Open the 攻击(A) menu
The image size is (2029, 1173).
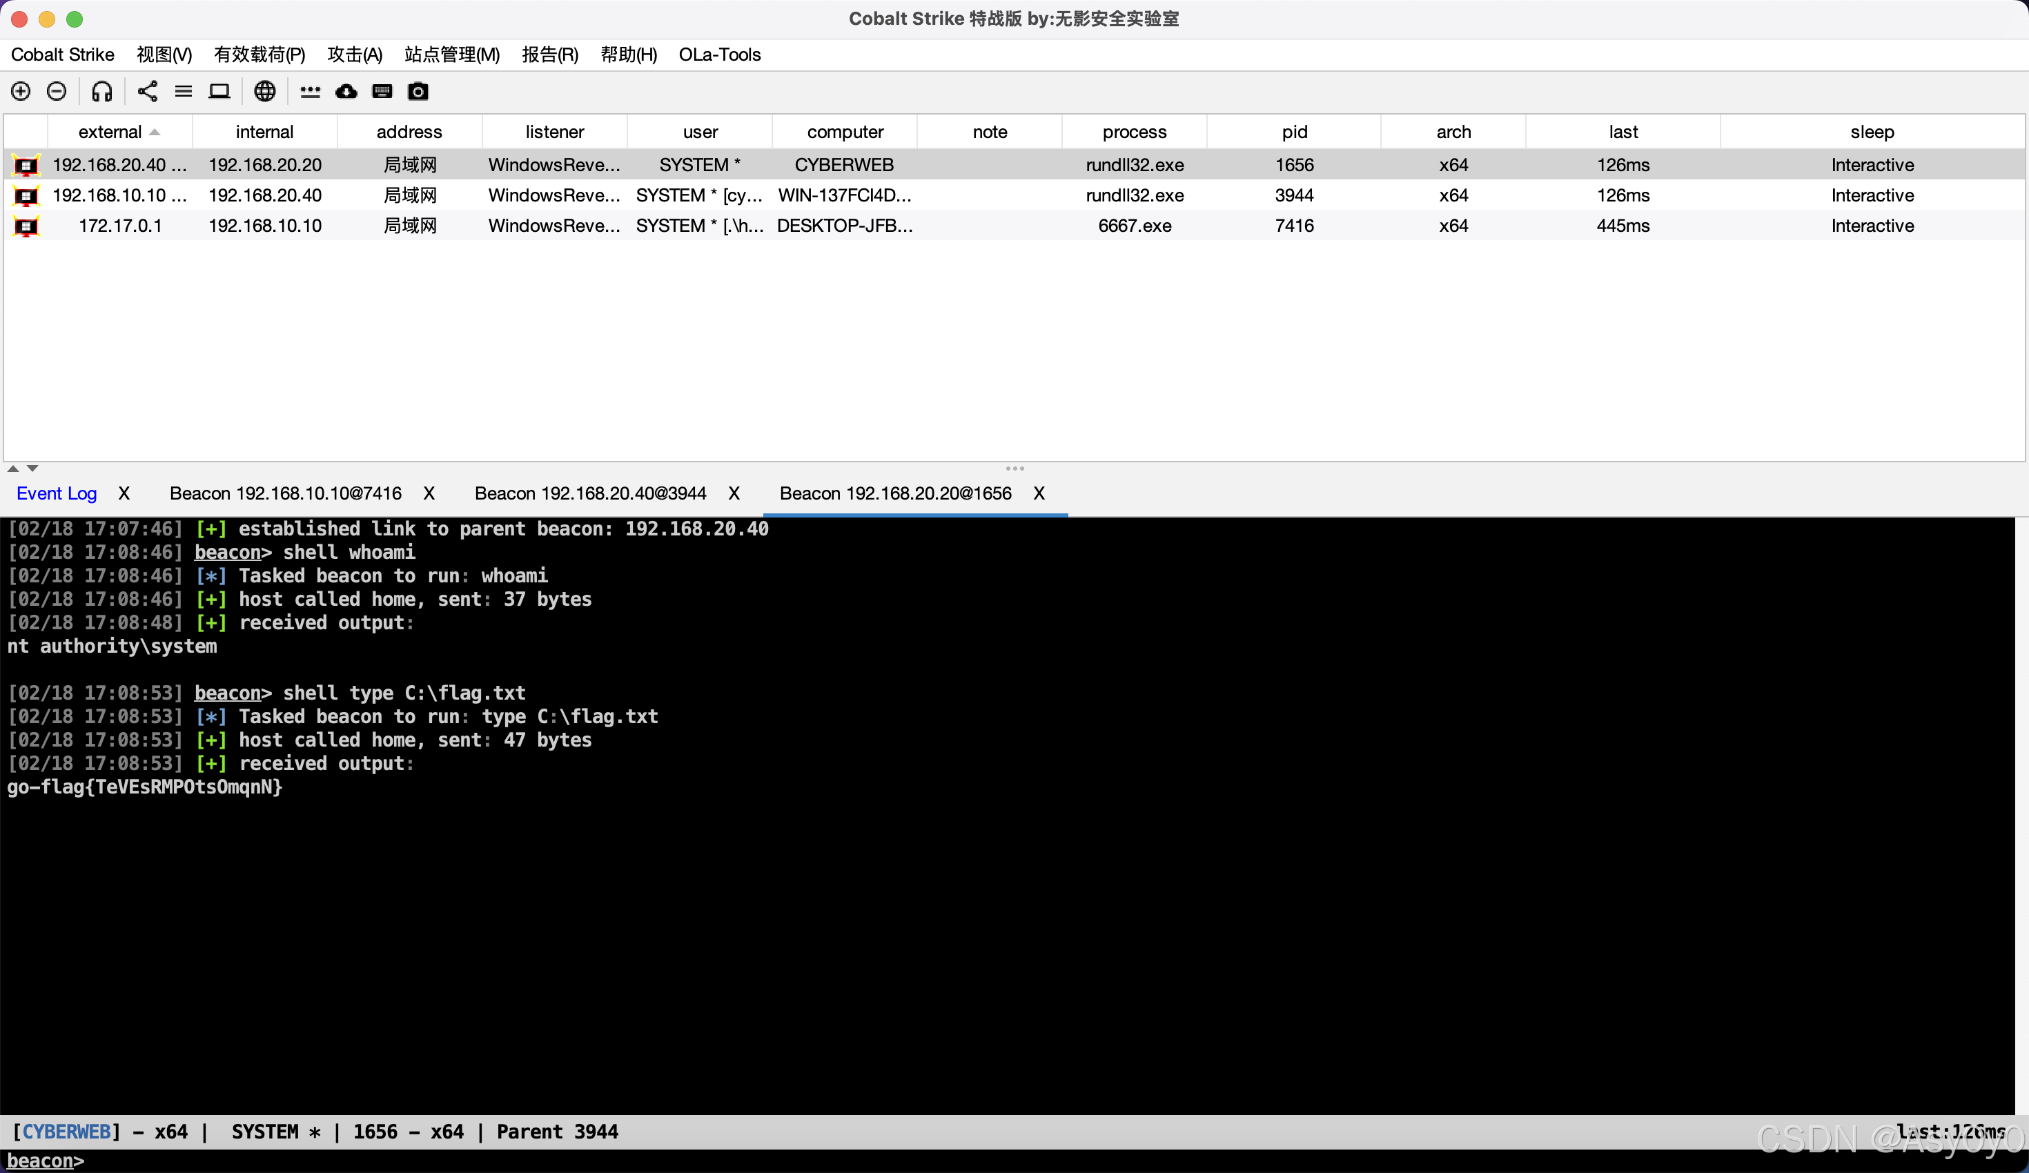pos(354,54)
